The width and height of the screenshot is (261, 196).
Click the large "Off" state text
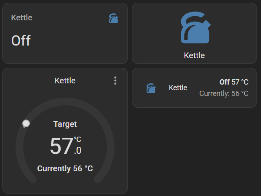click(21, 41)
